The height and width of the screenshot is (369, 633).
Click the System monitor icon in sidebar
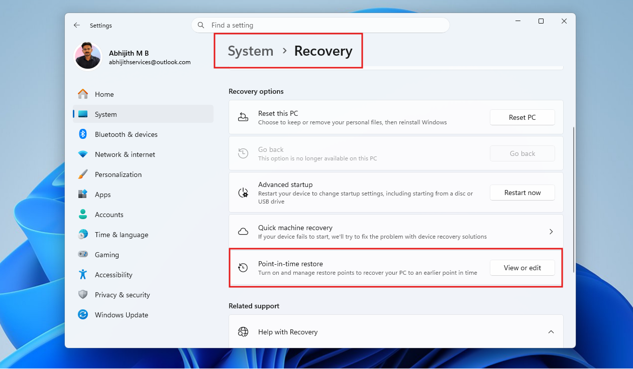pos(83,114)
